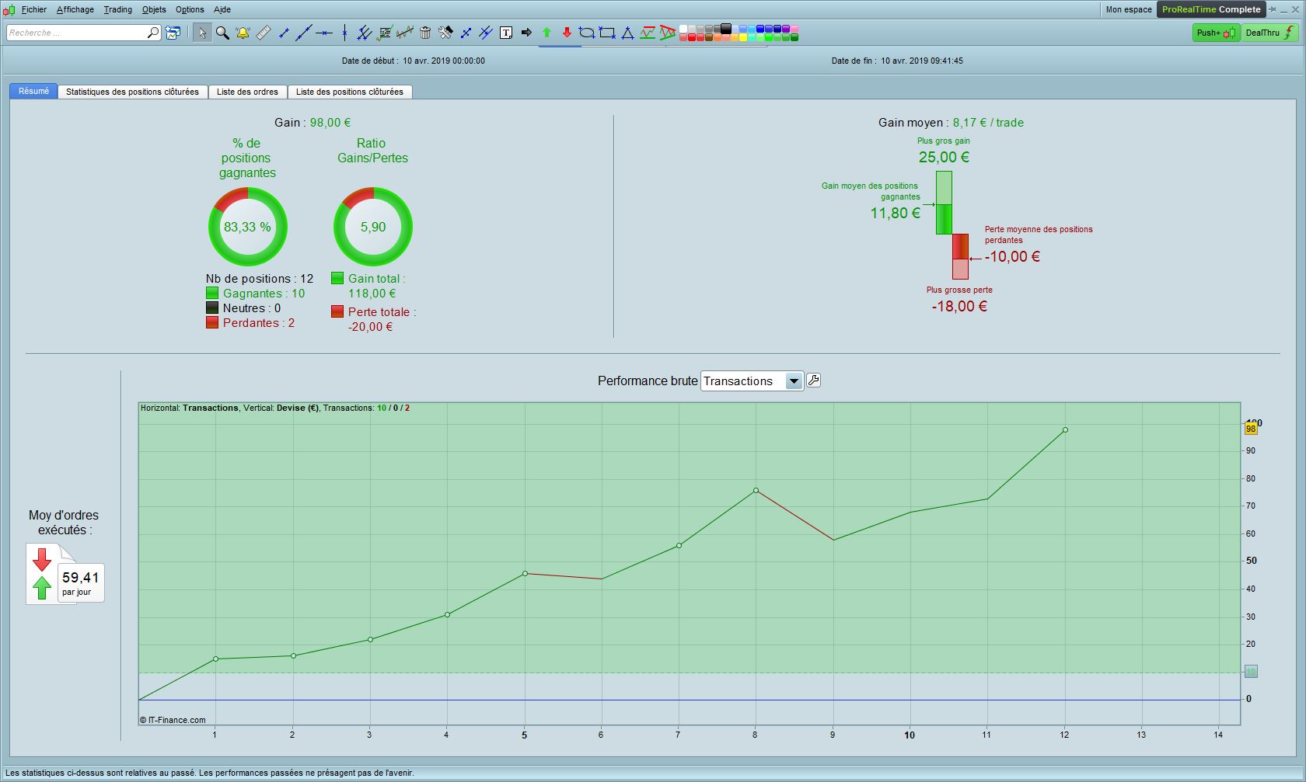Click the 83,33 % winning positions donut
The width and height of the screenshot is (1306, 782).
pos(248,227)
